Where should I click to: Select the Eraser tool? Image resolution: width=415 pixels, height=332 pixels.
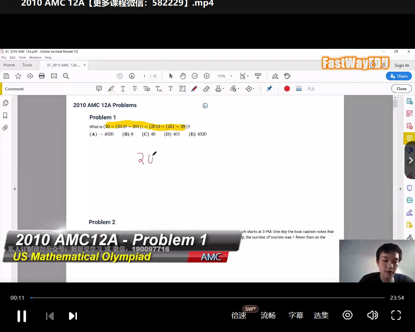coord(206,89)
